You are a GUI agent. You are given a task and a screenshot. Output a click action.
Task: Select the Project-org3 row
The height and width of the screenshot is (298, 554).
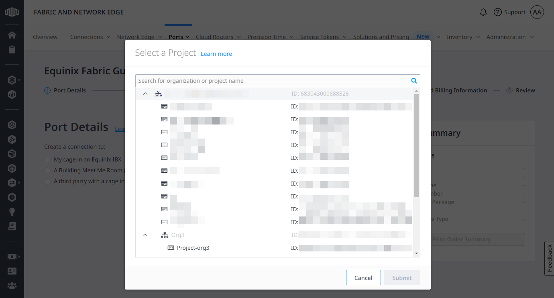tap(275, 248)
